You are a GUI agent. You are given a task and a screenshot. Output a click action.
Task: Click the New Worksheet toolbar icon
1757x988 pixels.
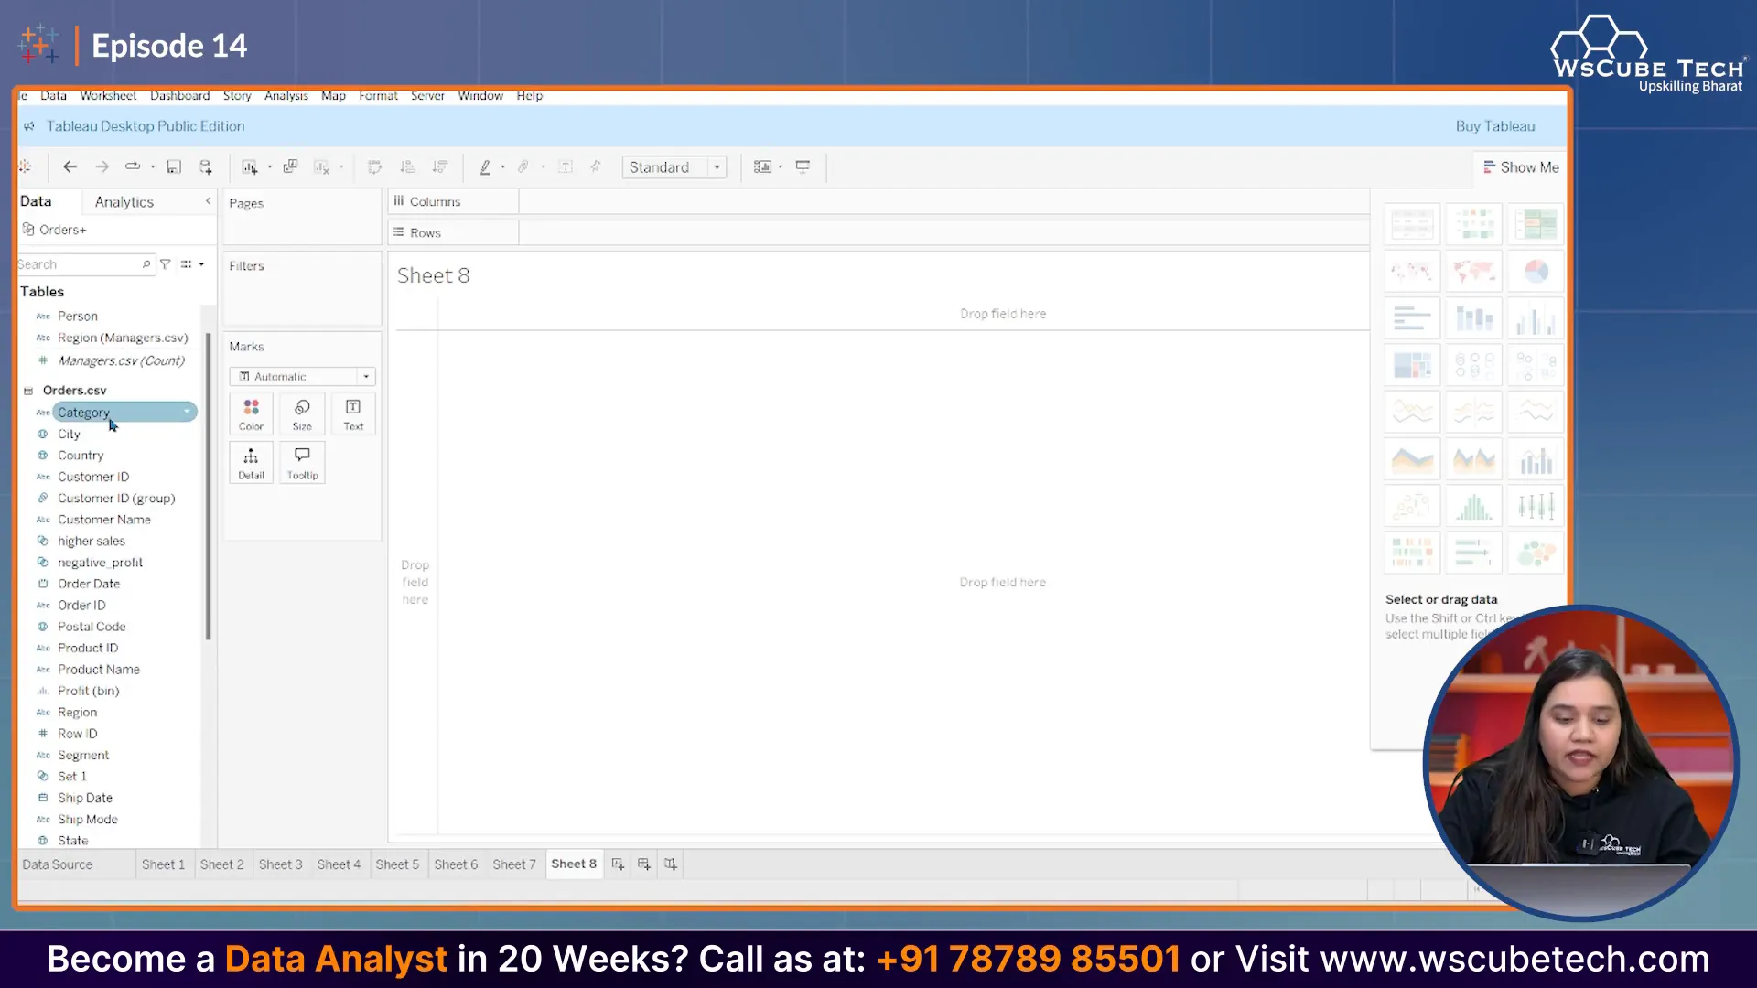(249, 166)
